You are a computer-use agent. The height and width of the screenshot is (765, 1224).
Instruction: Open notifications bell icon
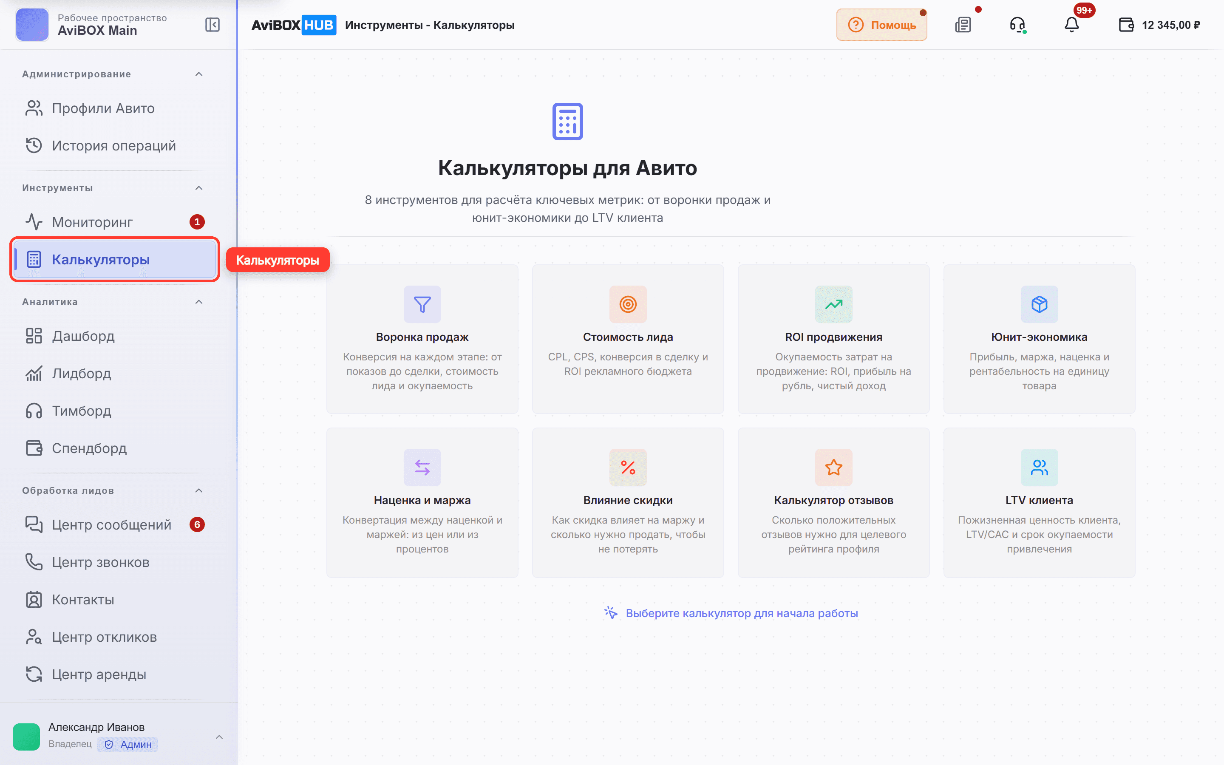click(1071, 25)
